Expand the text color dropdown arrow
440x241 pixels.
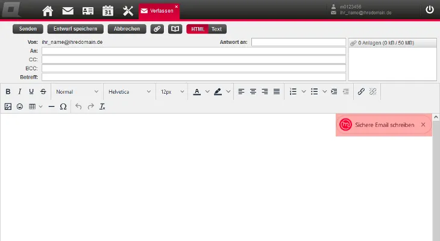(x=207, y=91)
